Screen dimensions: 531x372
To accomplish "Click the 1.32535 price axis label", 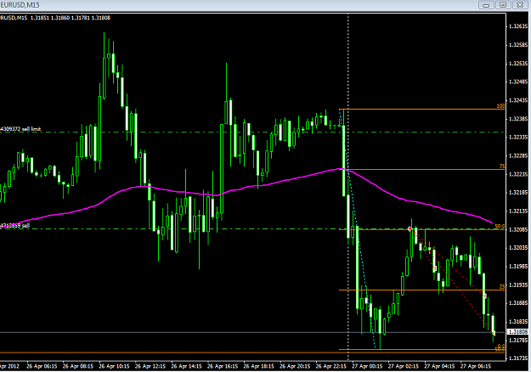I will click(x=518, y=64).
